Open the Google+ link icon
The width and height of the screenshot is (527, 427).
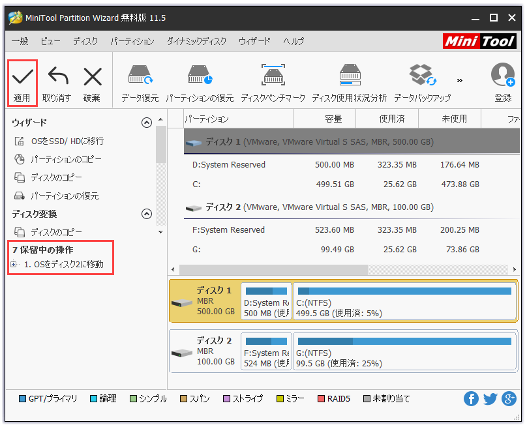[x=509, y=399]
